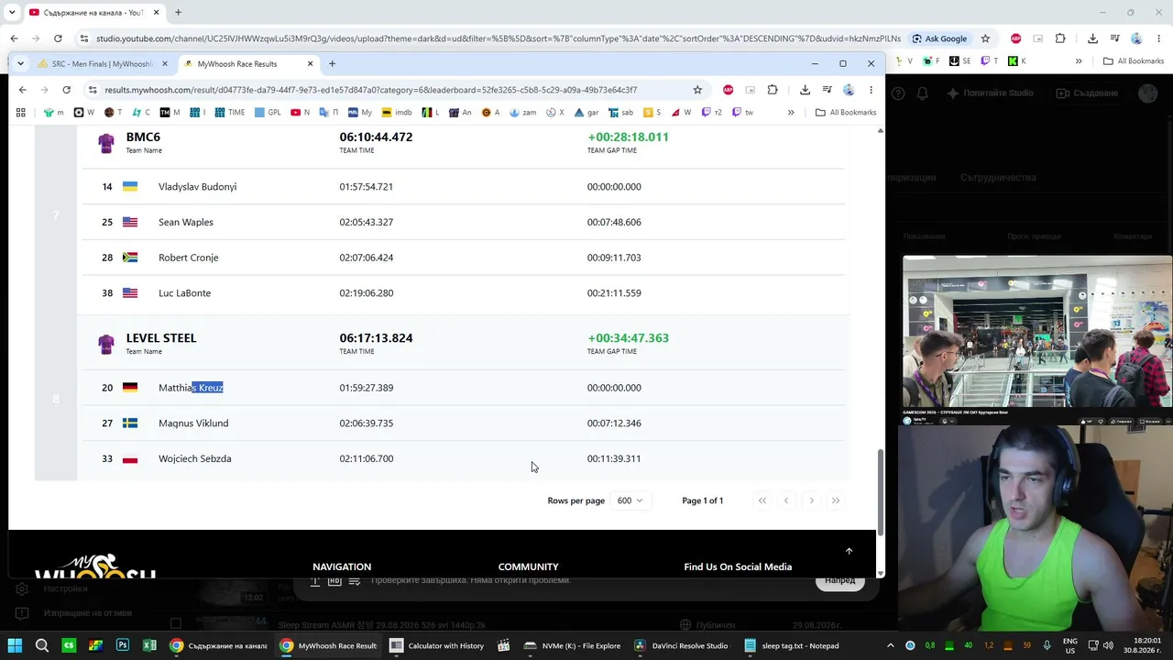Open a new tab in the YouTube Studio window

178,13
